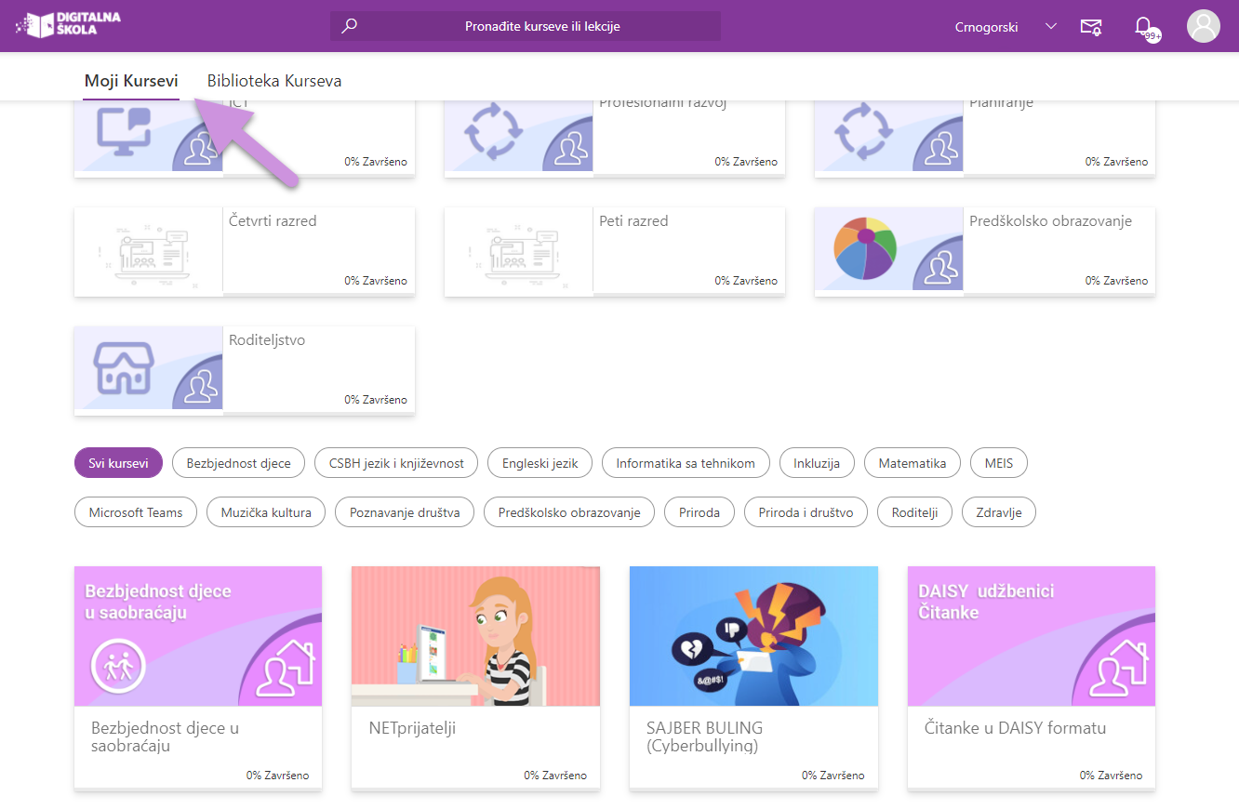Toggle the Engleski jezik filter chip
Image resolution: width=1239 pixels, height=809 pixels.
[x=540, y=463]
